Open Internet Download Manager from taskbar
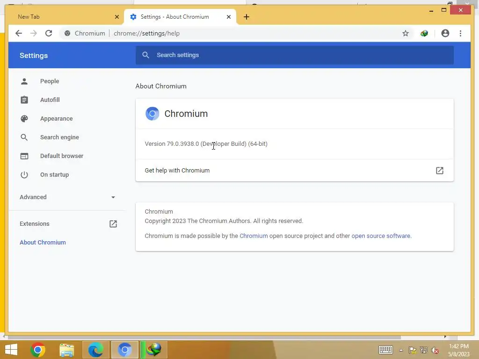This screenshot has height=359, width=479. point(153,350)
